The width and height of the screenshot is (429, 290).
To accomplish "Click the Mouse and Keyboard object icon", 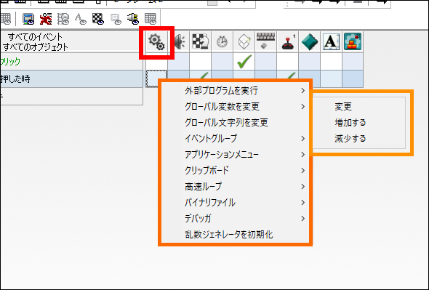I will pyautogui.click(x=265, y=41).
